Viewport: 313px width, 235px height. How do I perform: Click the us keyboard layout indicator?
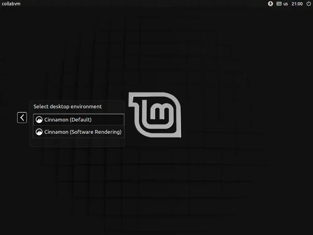coord(285,4)
